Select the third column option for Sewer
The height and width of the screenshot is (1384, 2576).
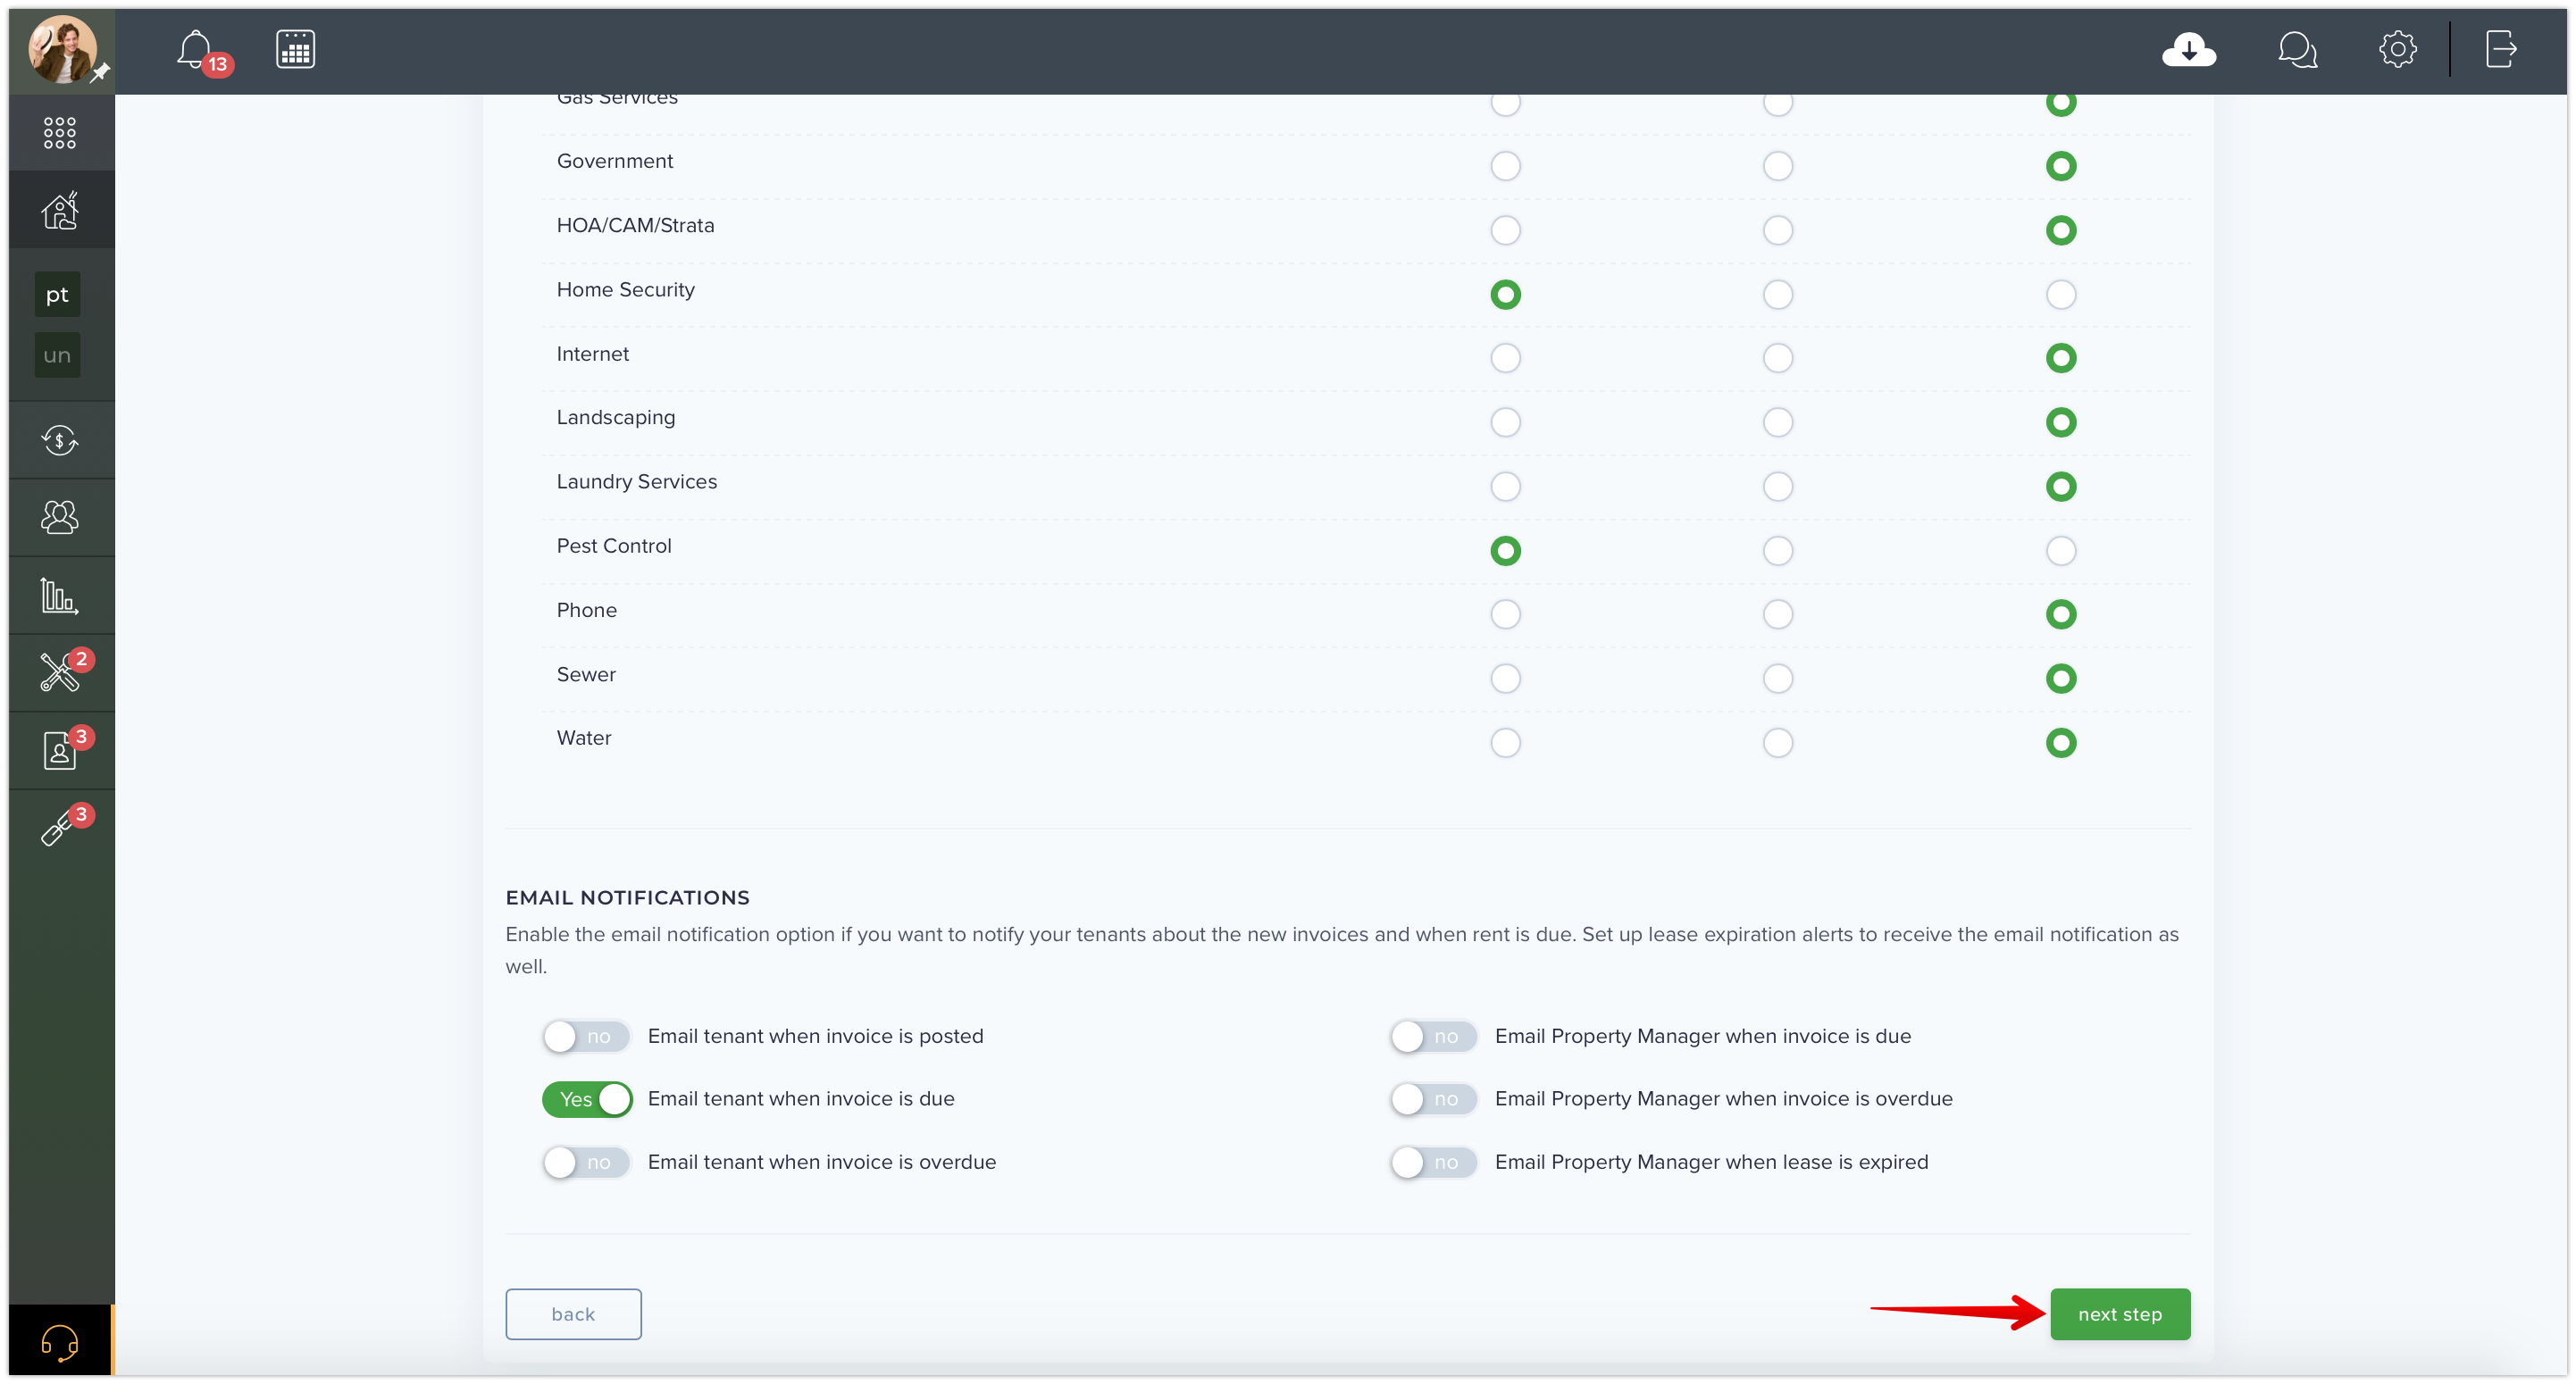2060,678
